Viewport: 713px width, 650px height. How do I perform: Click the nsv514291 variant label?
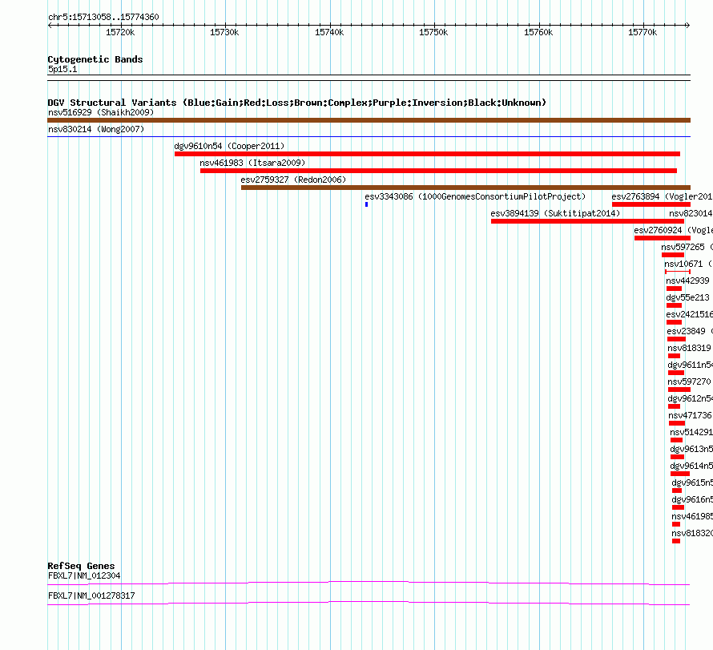click(691, 432)
